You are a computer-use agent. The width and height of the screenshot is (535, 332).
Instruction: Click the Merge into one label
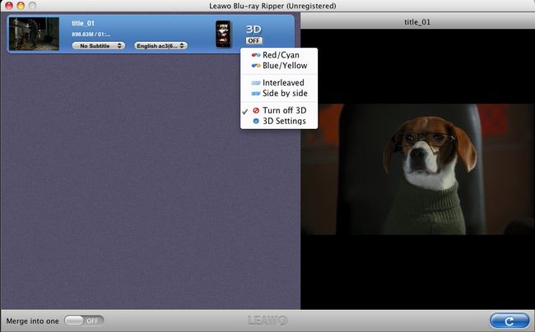32,321
